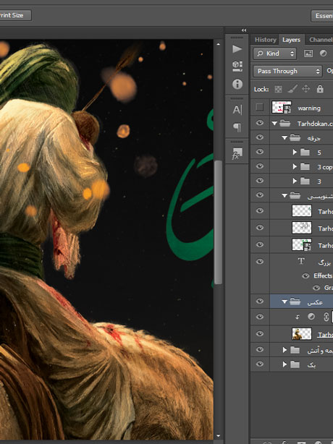
Task: Select the warning layer name
Action: coord(309,108)
